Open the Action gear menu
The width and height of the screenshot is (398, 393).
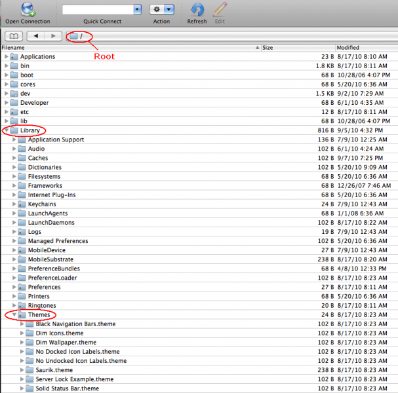click(x=161, y=10)
